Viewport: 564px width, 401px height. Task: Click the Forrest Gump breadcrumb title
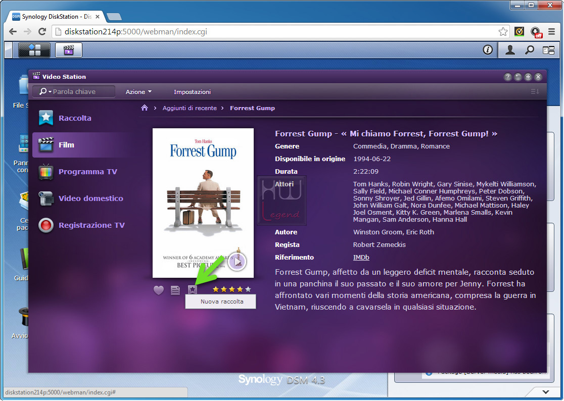(x=252, y=108)
